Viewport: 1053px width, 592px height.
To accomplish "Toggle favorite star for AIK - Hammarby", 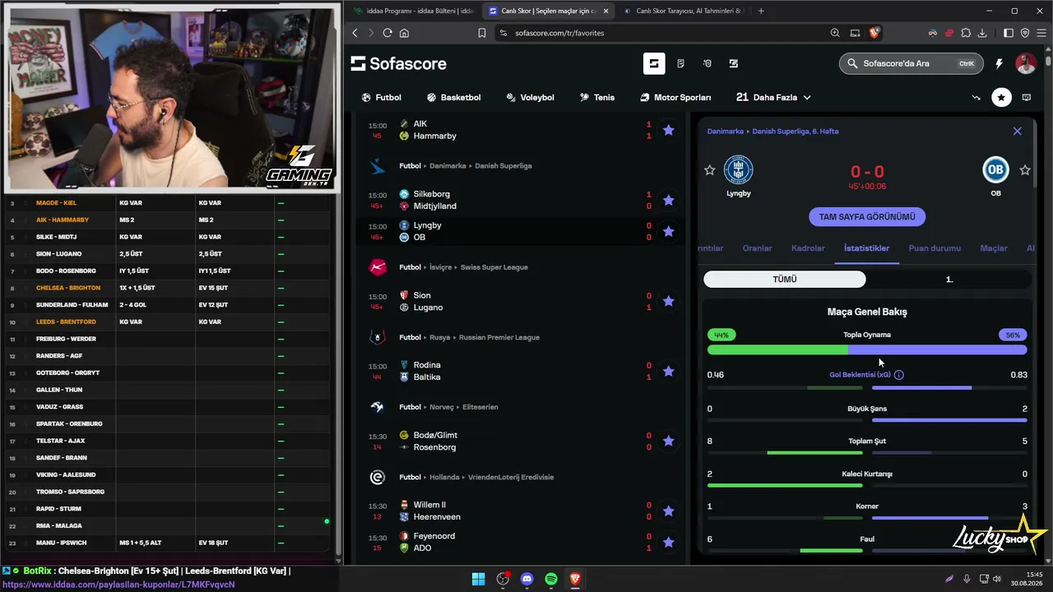I will coord(669,130).
